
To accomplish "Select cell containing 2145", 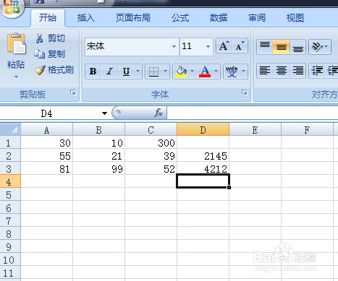I will pos(203,156).
